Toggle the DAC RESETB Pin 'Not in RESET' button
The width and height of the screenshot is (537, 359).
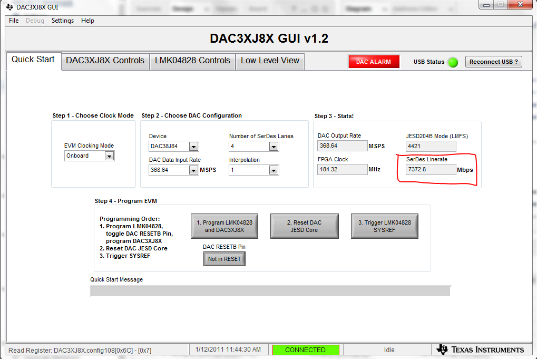(224, 259)
